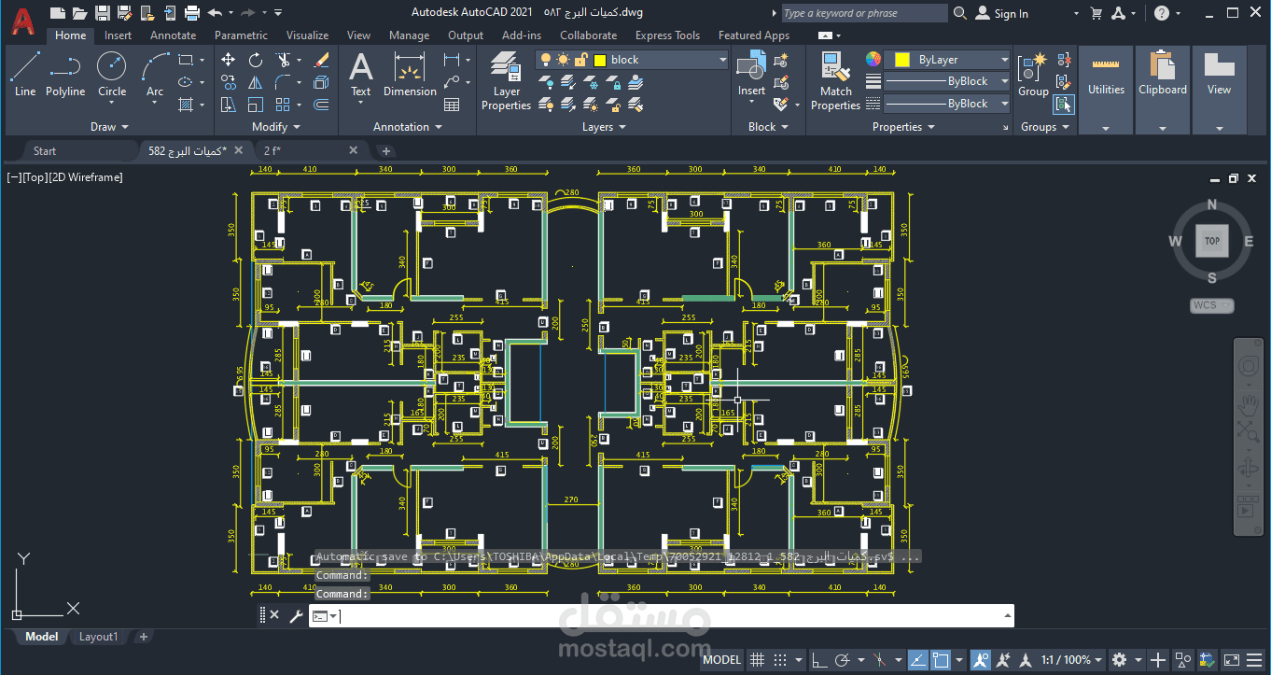Switch to the Annotate ribbon tab

point(174,35)
